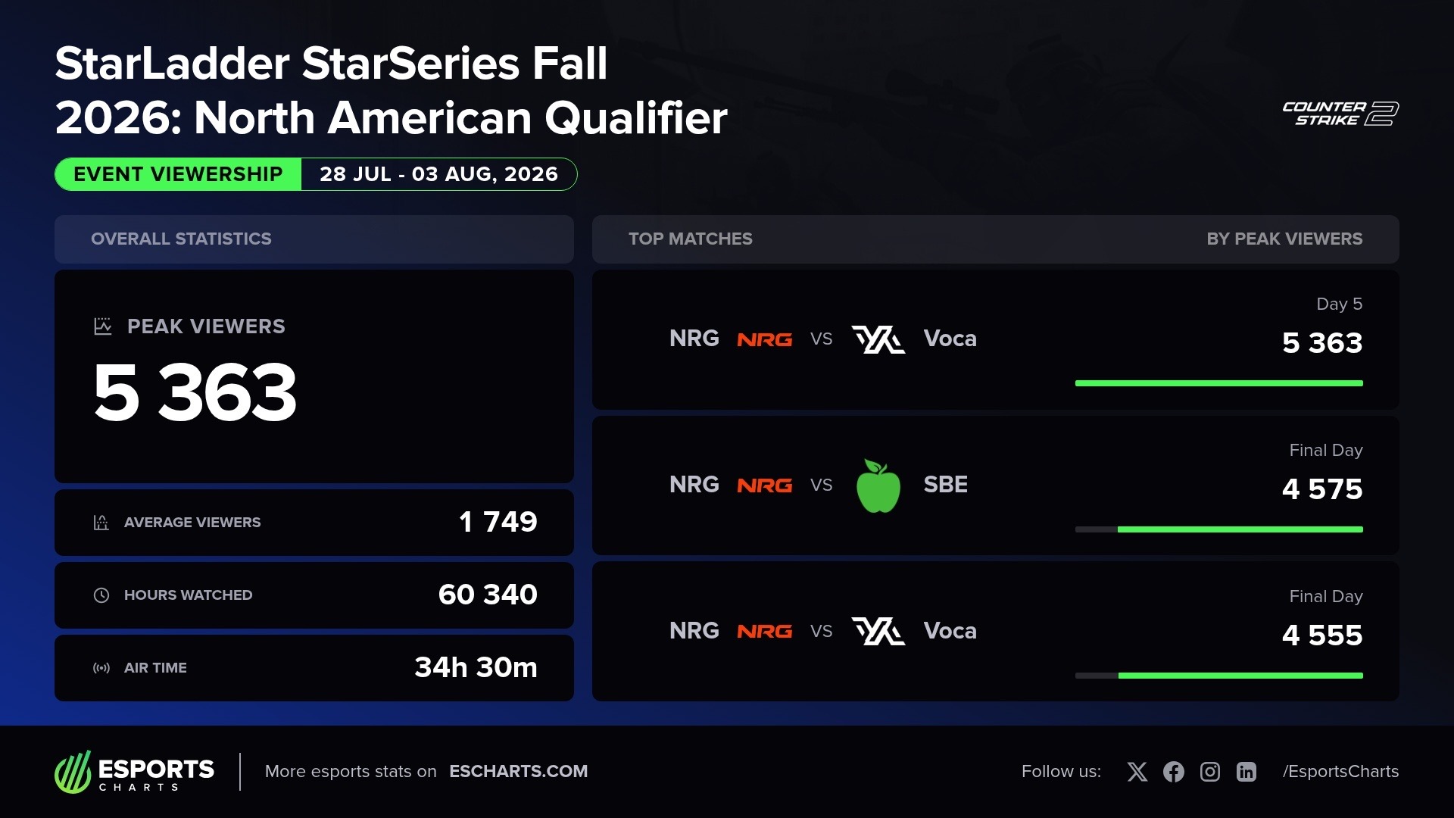The image size is (1454, 818).
Task: Click the X (Twitter) social icon
Action: (1137, 772)
